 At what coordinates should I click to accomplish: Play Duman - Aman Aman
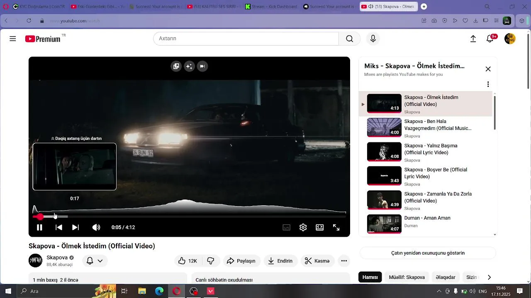pos(426,224)
